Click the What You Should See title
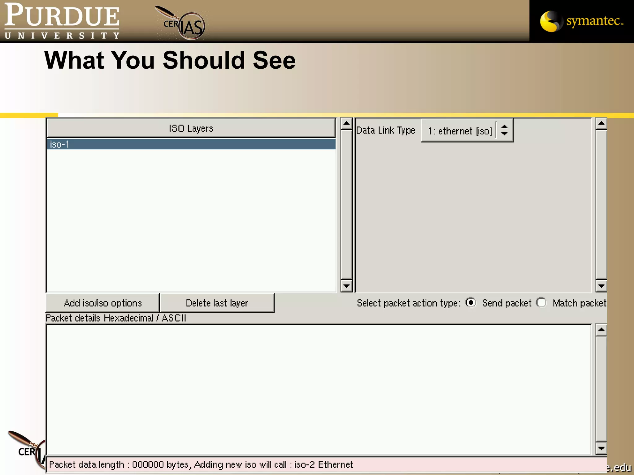 pyautogui.click(x=170, y=60)
